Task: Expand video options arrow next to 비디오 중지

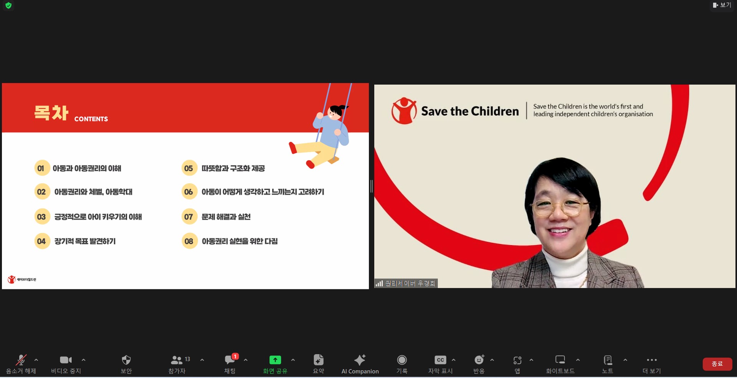Action: tap(83, 360)
